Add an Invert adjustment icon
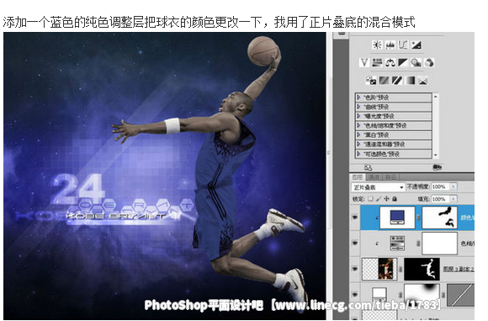Viewport: 488px width, 321px height. point(371,81)
